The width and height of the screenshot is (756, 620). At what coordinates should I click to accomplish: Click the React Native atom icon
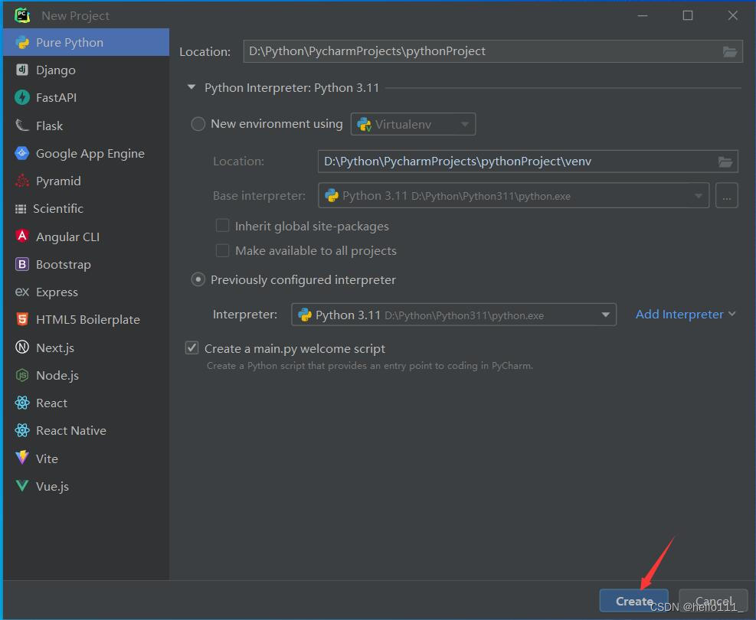pyautogui.click(x=21, y=430)
